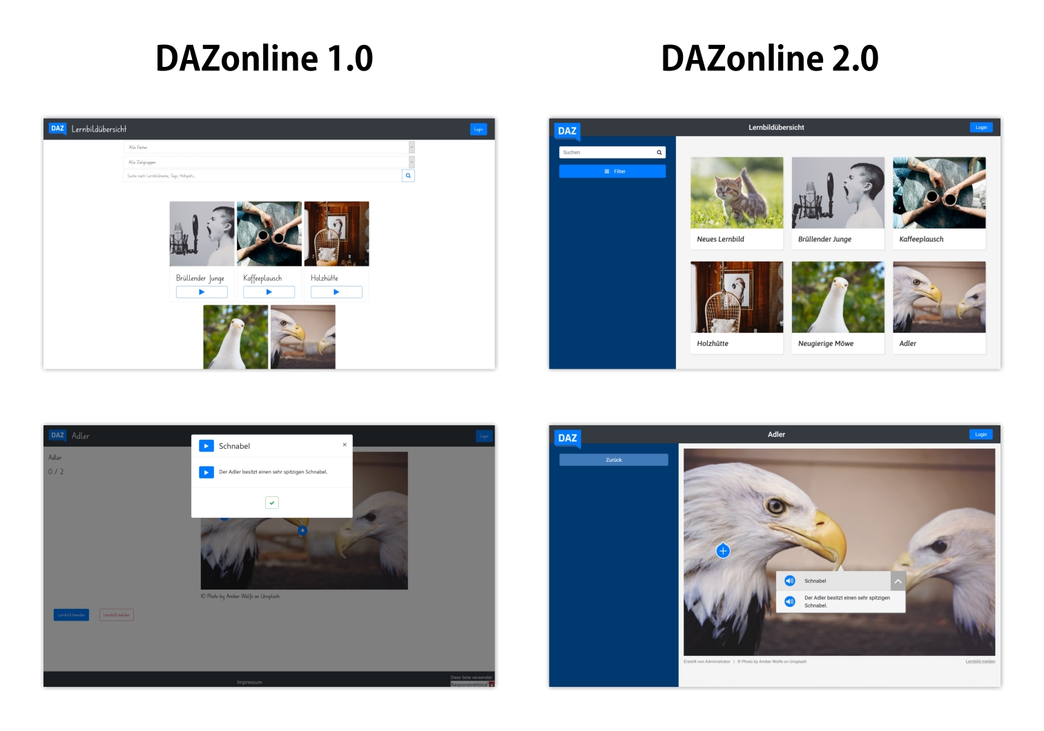Open the Neugierige Möwe thumbnail in 2.0 overview

coord(838,297)
